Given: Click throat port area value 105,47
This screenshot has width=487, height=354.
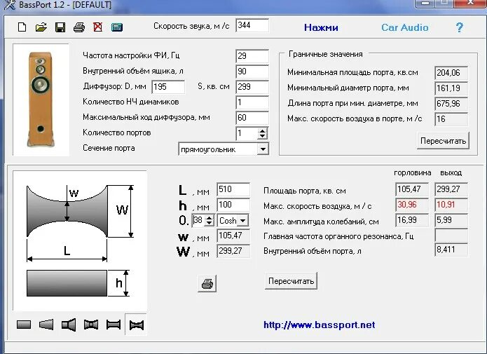Looking at the screenshot, I should (412, 189).
